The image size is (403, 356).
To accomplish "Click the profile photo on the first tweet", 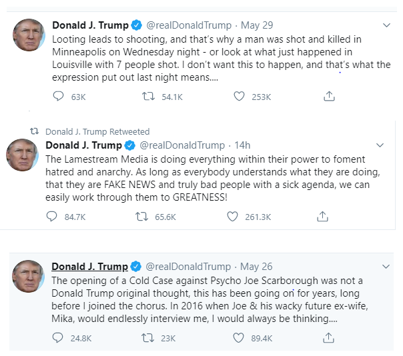I will point(29,36).
